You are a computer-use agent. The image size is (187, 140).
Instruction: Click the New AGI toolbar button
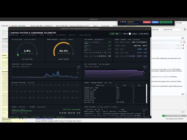pos(5,26)
